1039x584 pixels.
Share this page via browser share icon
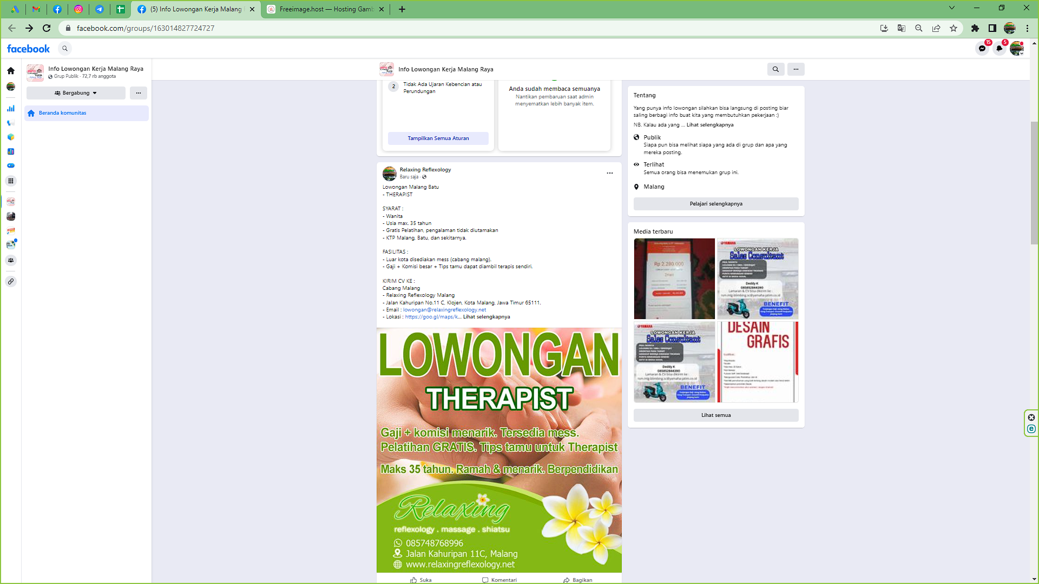(x=936, y=28)
